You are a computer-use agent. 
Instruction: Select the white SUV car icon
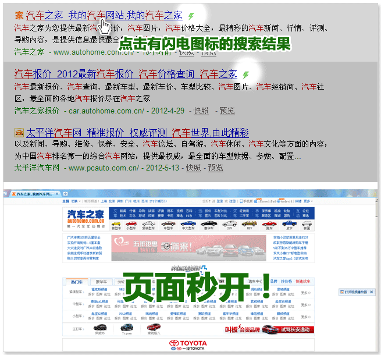click(x=229, y=223)
